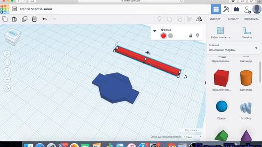The width and height of the screenshot is (262, 147).
Task: Click the Copy toolbar icon
Action: point(5,19)
